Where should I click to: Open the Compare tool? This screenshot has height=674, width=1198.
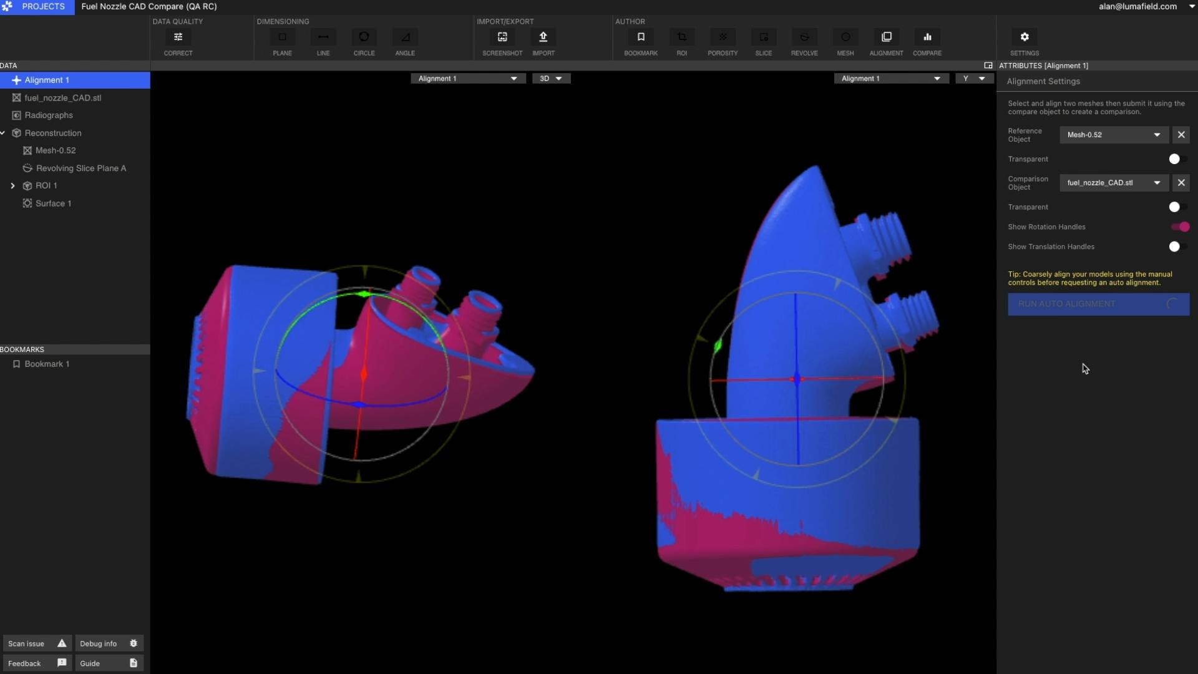pos(927,37)
